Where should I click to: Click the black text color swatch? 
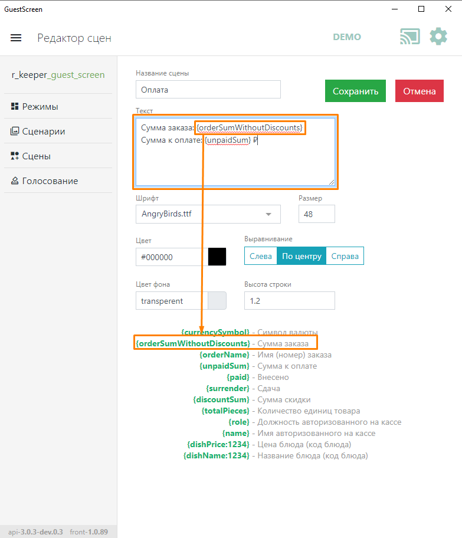[217, 257]
